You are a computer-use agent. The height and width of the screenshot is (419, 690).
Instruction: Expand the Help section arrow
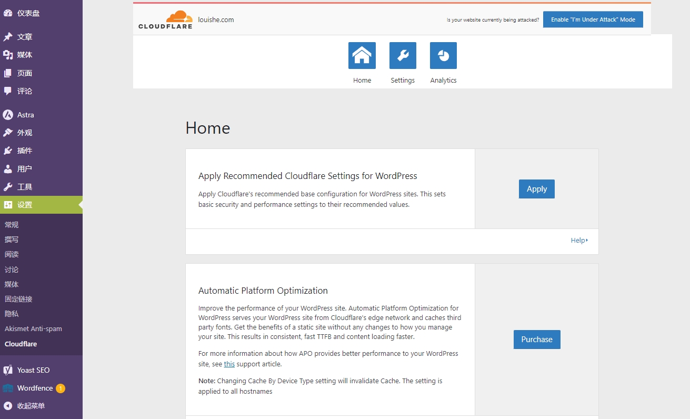point(587,241)
